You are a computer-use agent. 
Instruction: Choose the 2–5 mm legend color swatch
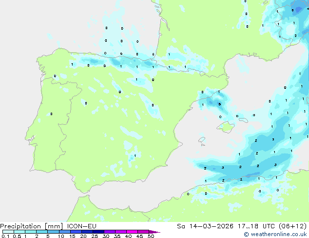point(42,232)
